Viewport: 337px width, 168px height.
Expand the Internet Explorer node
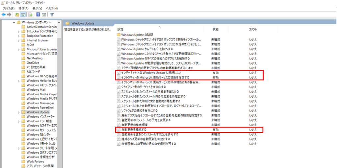point(19,40)
